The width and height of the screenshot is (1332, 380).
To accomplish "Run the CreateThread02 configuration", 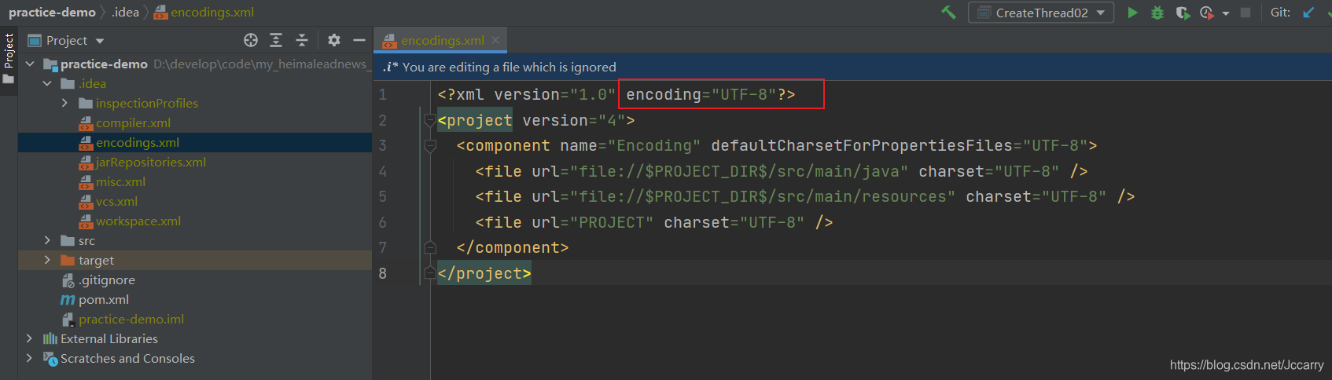I will point(1132,13).
